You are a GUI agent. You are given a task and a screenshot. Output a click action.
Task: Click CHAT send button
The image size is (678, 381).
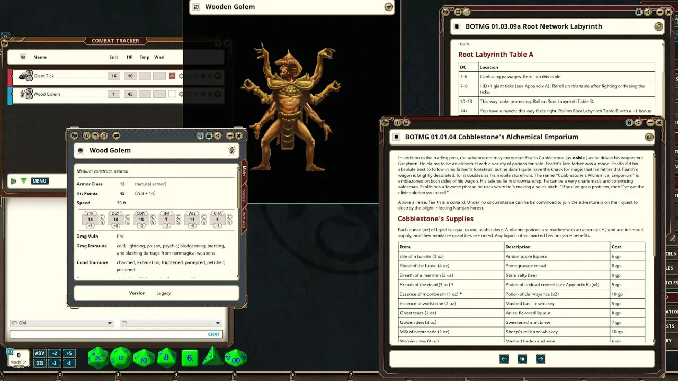[x=213, y=334]
